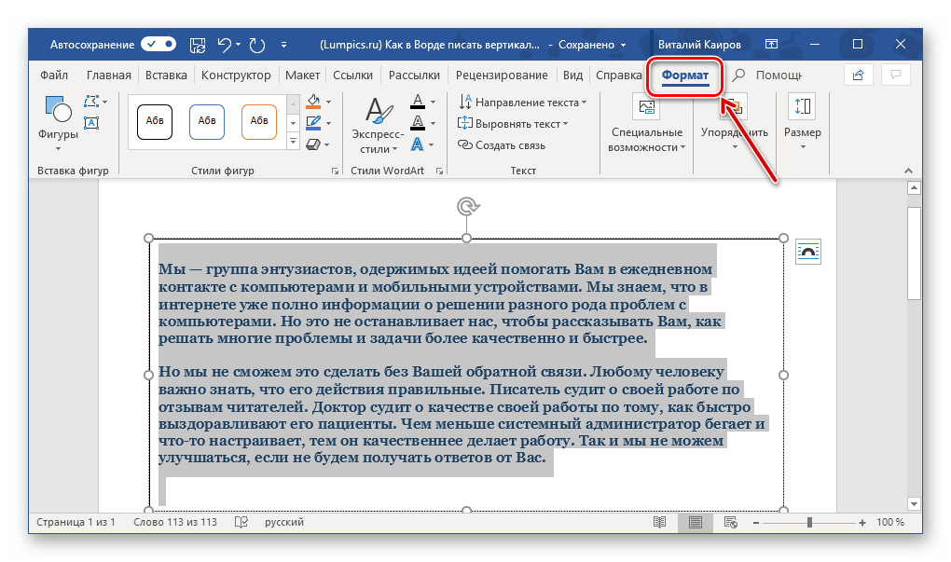Image resolution: width=951 pixels, height=562 pixels.
Task: Switch to Read Mode view icon
Action: pyautogui.click(x=660, y=522)
